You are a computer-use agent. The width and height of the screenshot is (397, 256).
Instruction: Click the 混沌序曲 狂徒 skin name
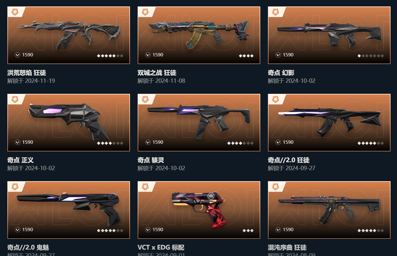287,247
